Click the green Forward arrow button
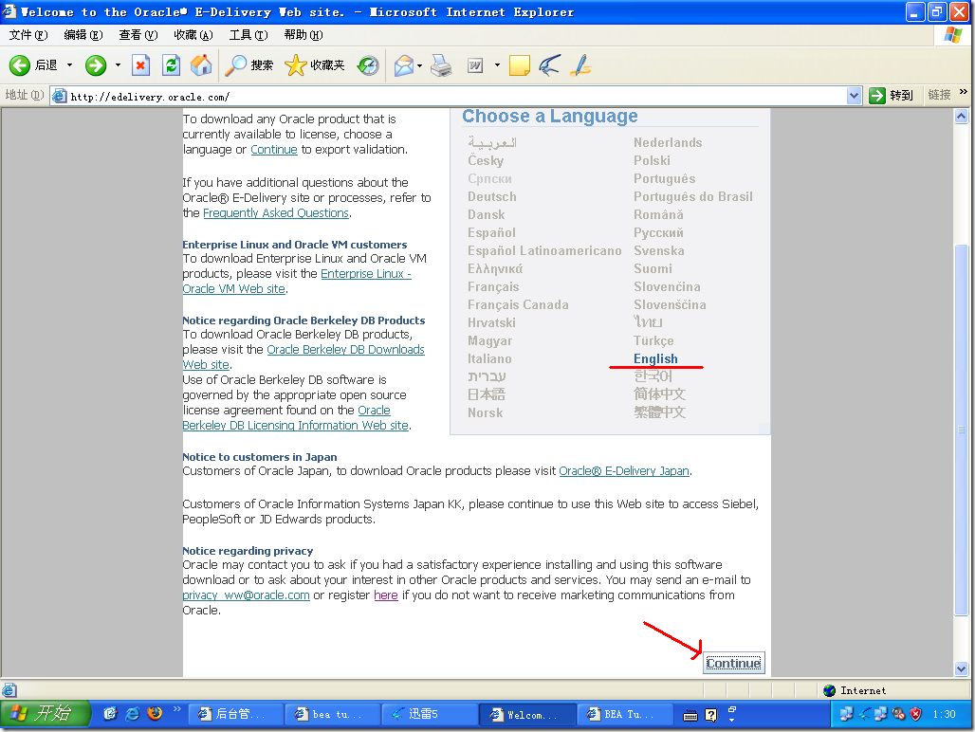The height and width of the screenshot is (732, 975). (96, 65)
